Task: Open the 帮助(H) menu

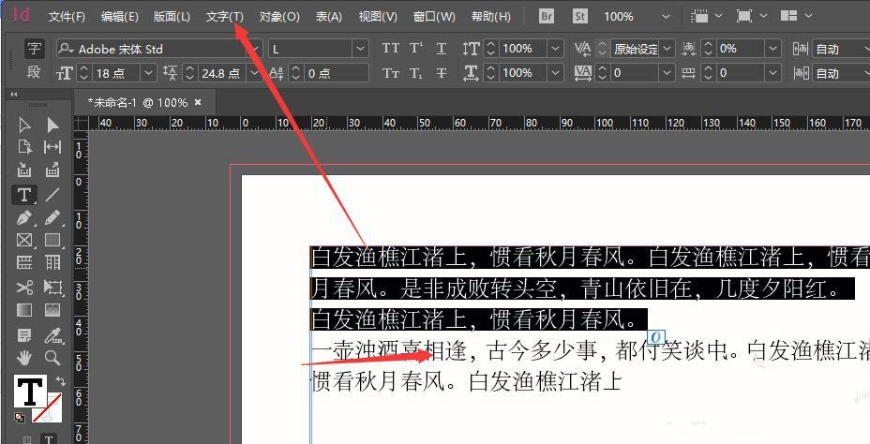Action: [x=491, y=17]
